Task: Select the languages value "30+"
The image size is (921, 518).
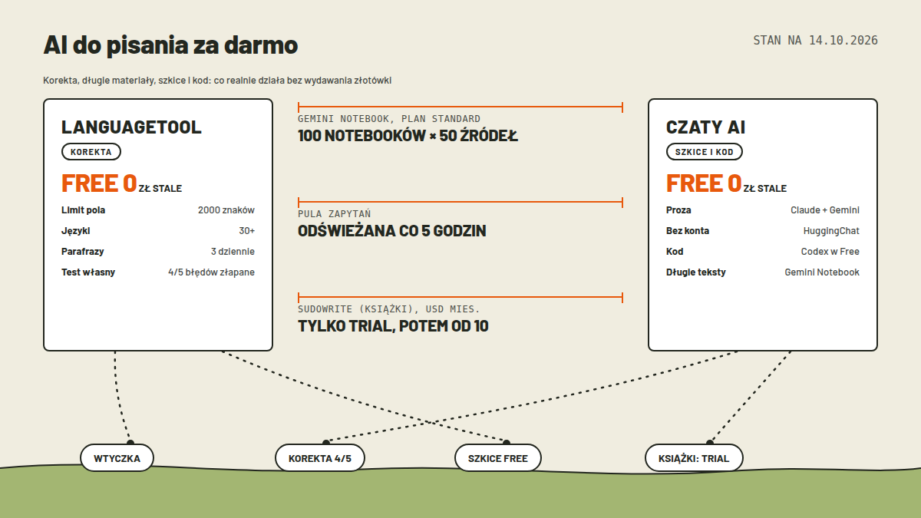Action: pos(246,230)
